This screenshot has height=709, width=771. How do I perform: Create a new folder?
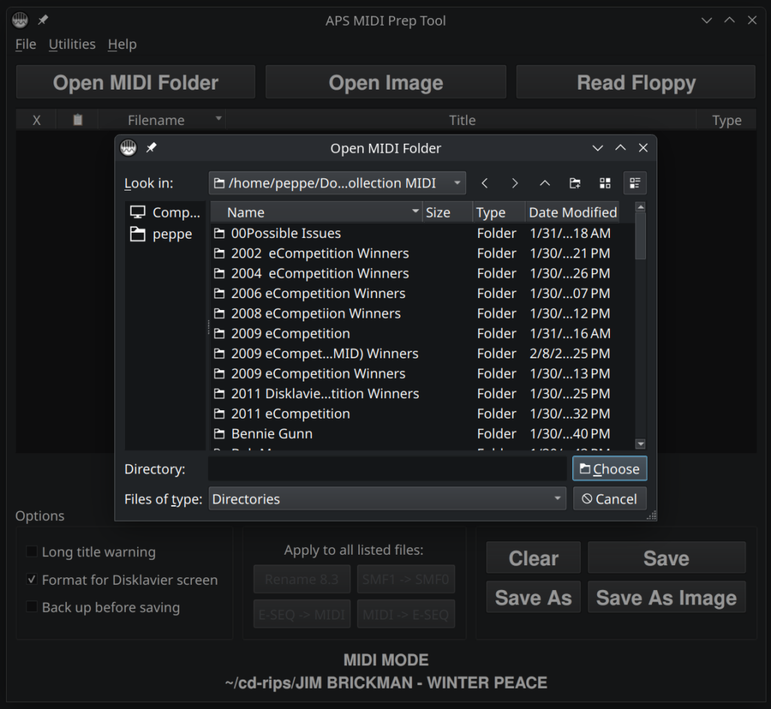point(574,183)
